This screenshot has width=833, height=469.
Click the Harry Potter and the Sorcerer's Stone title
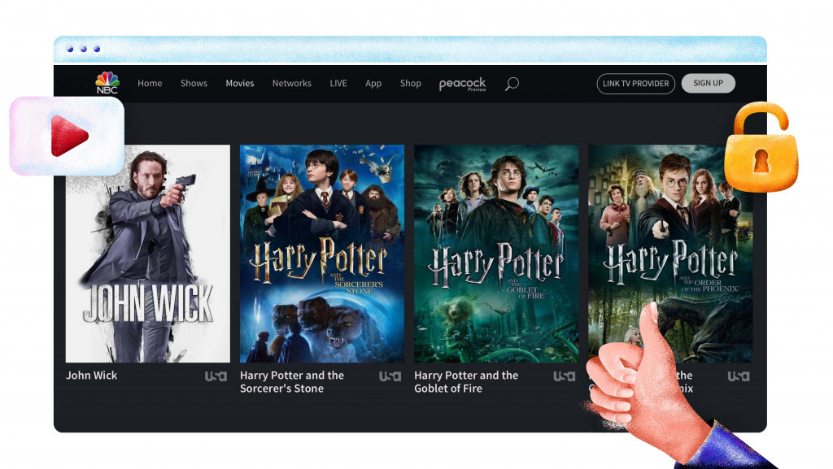pyautogui.click(x=292, y=381)
